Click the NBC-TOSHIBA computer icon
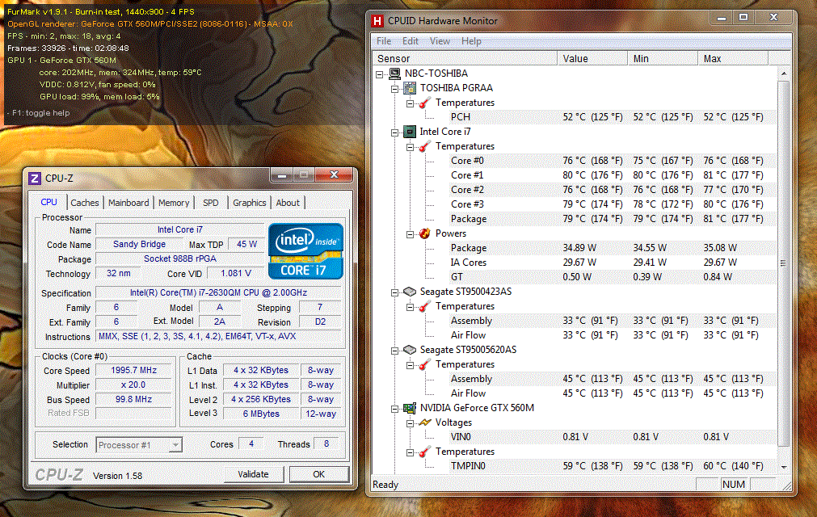This screenshot has width=817, height=517. (395, 74)
